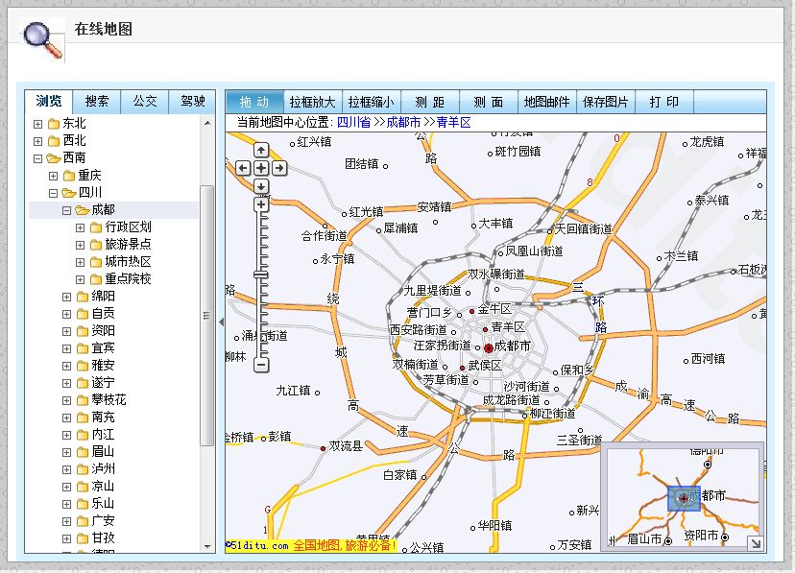Viewport: 795px width, 573px height.
Task: Expand the 绵阳 tree node
Action: pyautogui.click(x=66, y=297)
